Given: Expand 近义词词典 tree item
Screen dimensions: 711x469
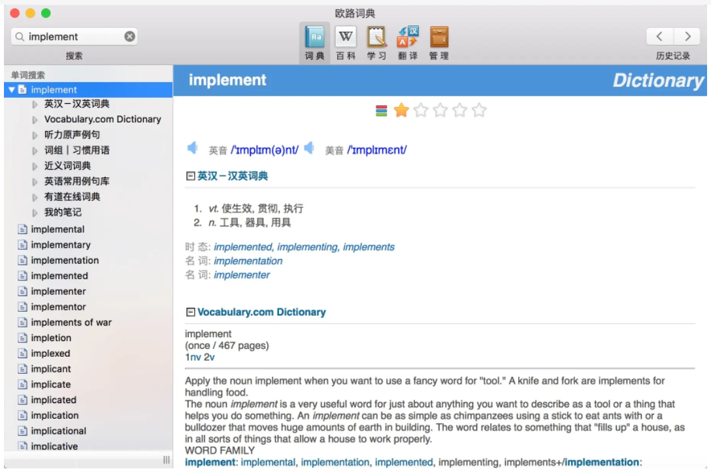Looking at the screenshot, I should tap(35, 166).
